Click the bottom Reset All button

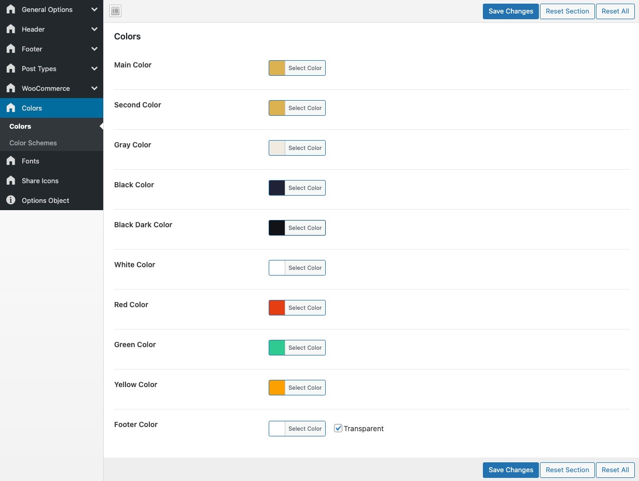pyautogui.click(x=615, y=470)
